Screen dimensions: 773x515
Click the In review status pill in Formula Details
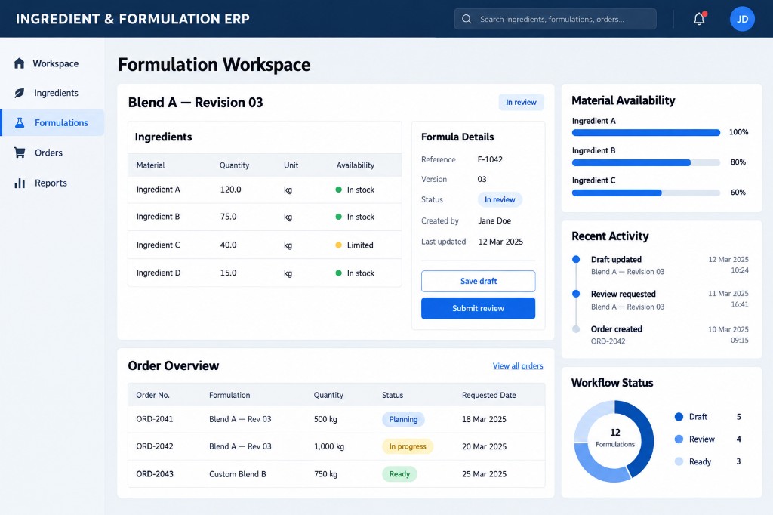tap(500, 200)
